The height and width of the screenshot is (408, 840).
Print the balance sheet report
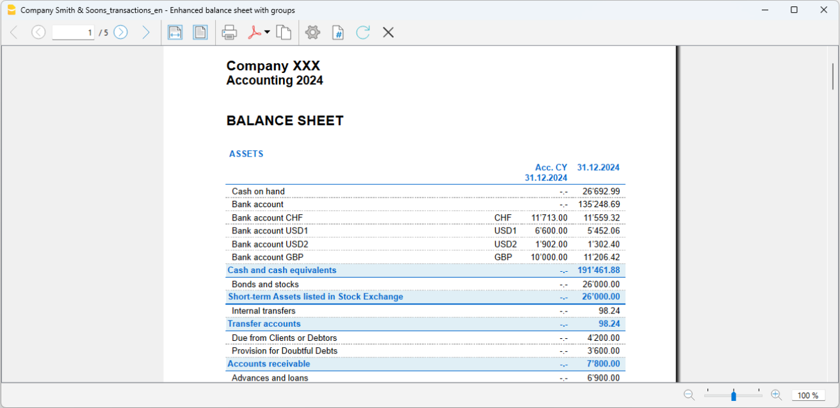229,32
